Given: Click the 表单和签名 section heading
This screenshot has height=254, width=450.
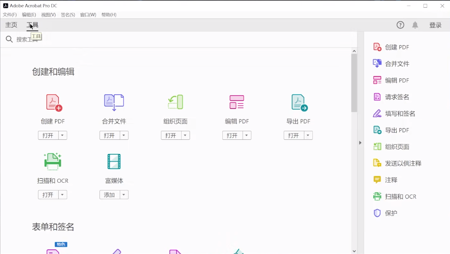Looking at the screenshot, I should [x=53, y=227].
